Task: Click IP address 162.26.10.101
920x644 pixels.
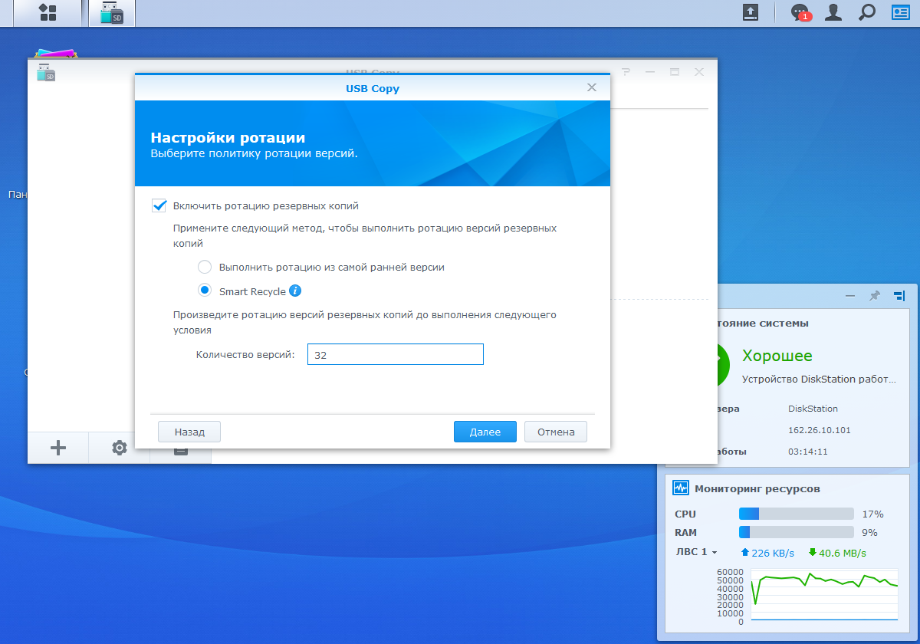Action: click(x=820, y=430)
